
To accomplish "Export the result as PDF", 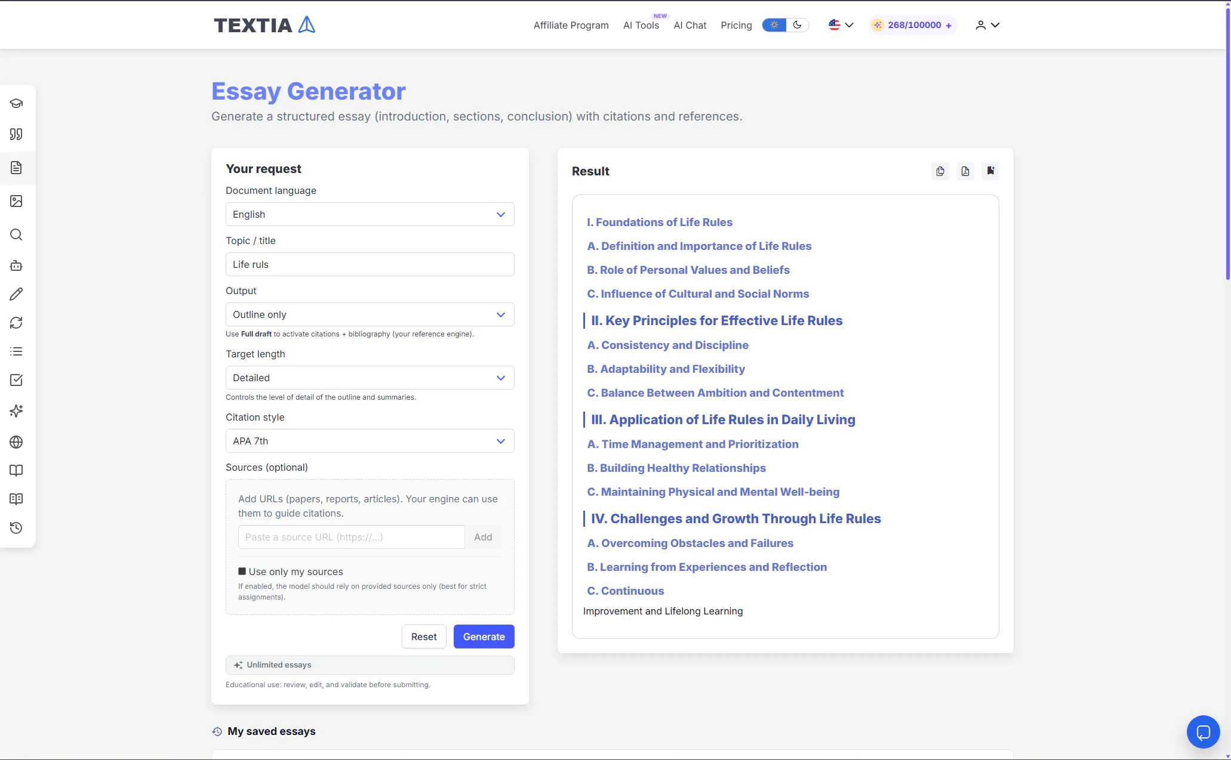I will tap(965, 171).
